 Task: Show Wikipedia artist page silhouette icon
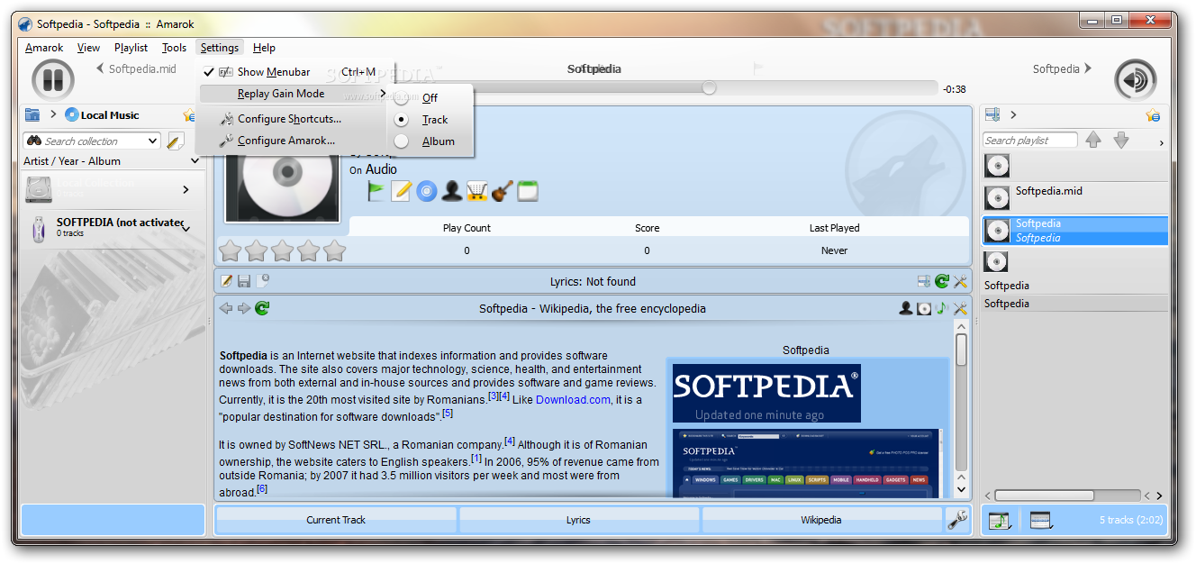pos(906,308)
